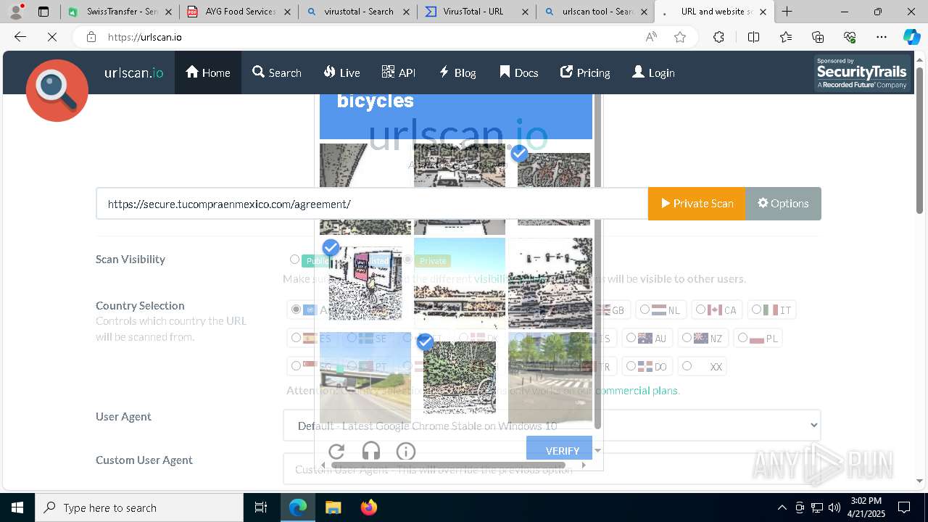Image resolution: width=928 pixels, height=522 pixels.
Task: Open Settings and more ellipsis
Action: (x=882, y=37)
